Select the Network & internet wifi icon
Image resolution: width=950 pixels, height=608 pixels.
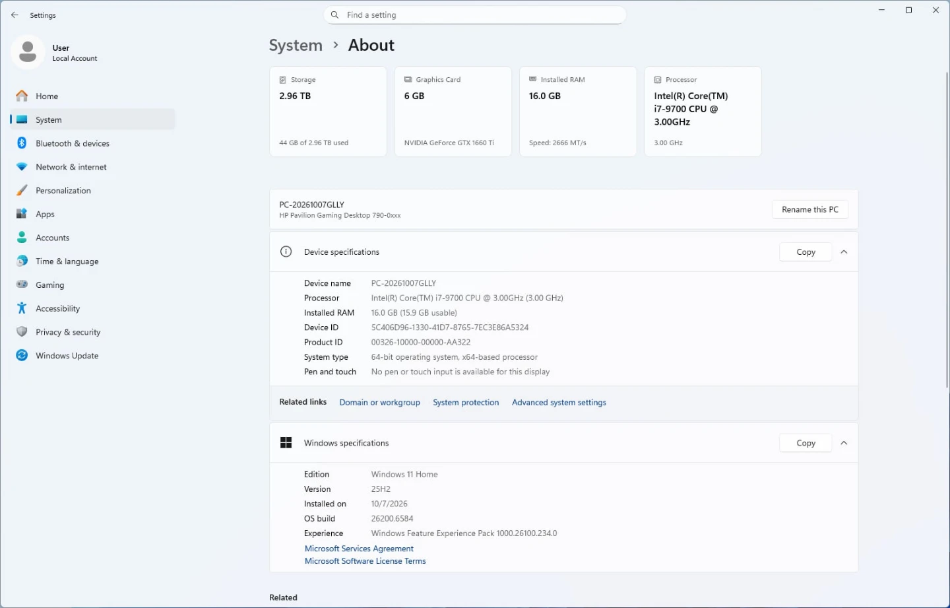(22, 167)
